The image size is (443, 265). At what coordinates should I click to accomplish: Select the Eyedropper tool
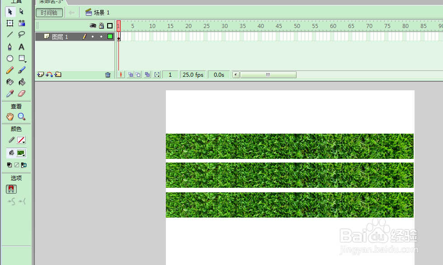10,93
